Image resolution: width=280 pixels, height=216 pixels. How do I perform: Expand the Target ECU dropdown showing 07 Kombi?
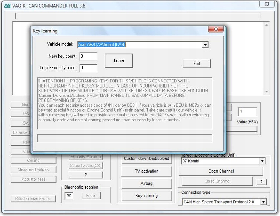[x=263, y=161]
